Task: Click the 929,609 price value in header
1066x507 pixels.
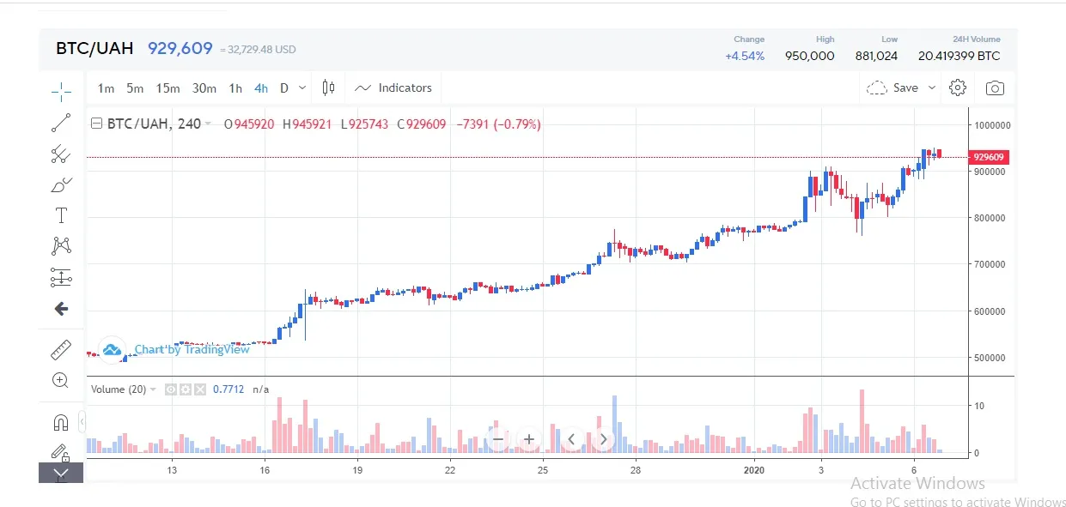Action: (x=180, y=48)
